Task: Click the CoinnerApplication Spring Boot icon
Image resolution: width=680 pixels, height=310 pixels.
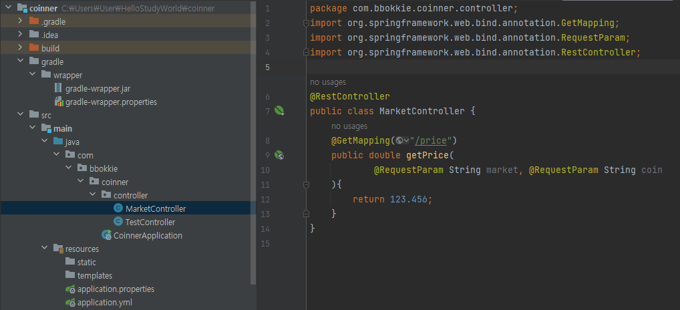Action: point(106,235)
